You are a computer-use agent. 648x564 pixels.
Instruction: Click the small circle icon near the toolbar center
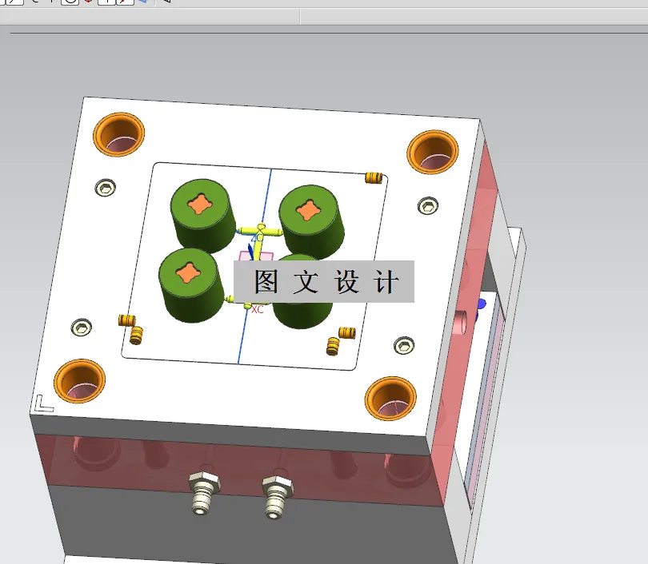(70, 5)
